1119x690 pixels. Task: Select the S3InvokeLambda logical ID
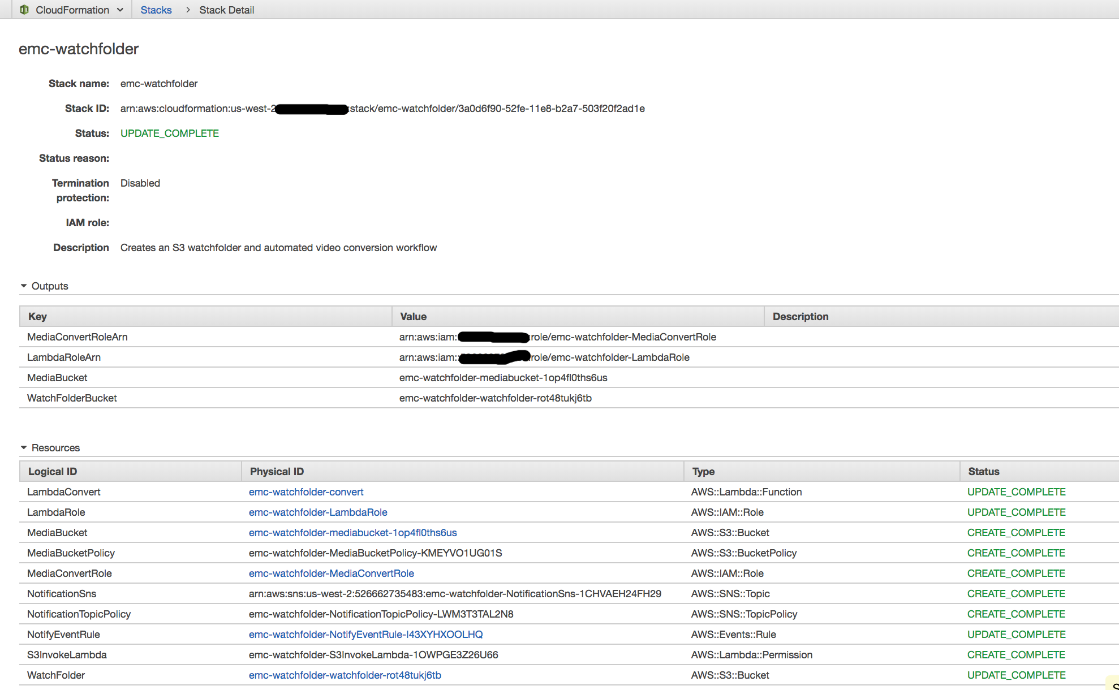(67, 655)
